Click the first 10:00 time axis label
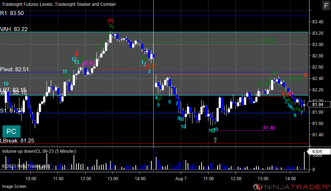 (x=31, y=179)
